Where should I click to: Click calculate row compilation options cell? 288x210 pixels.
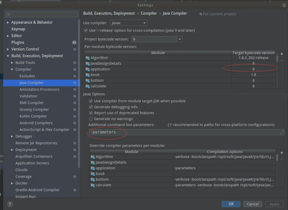tap(224, 185)
